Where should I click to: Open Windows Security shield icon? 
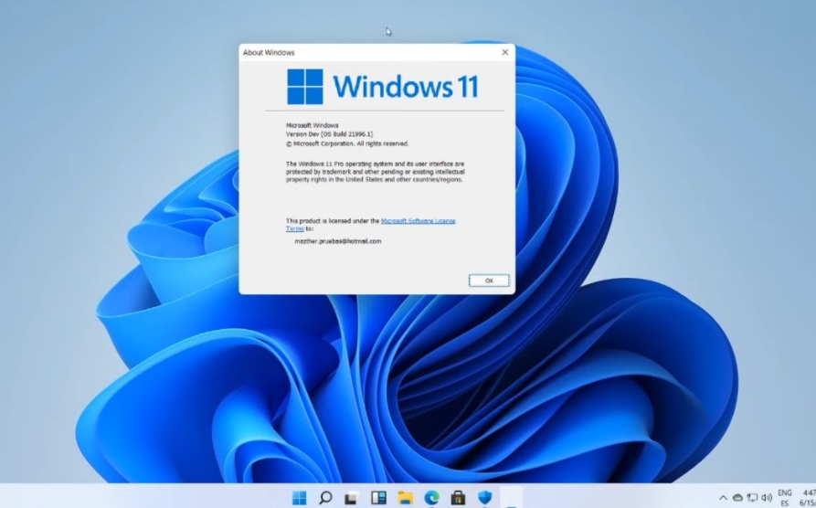tap(484, 498)
